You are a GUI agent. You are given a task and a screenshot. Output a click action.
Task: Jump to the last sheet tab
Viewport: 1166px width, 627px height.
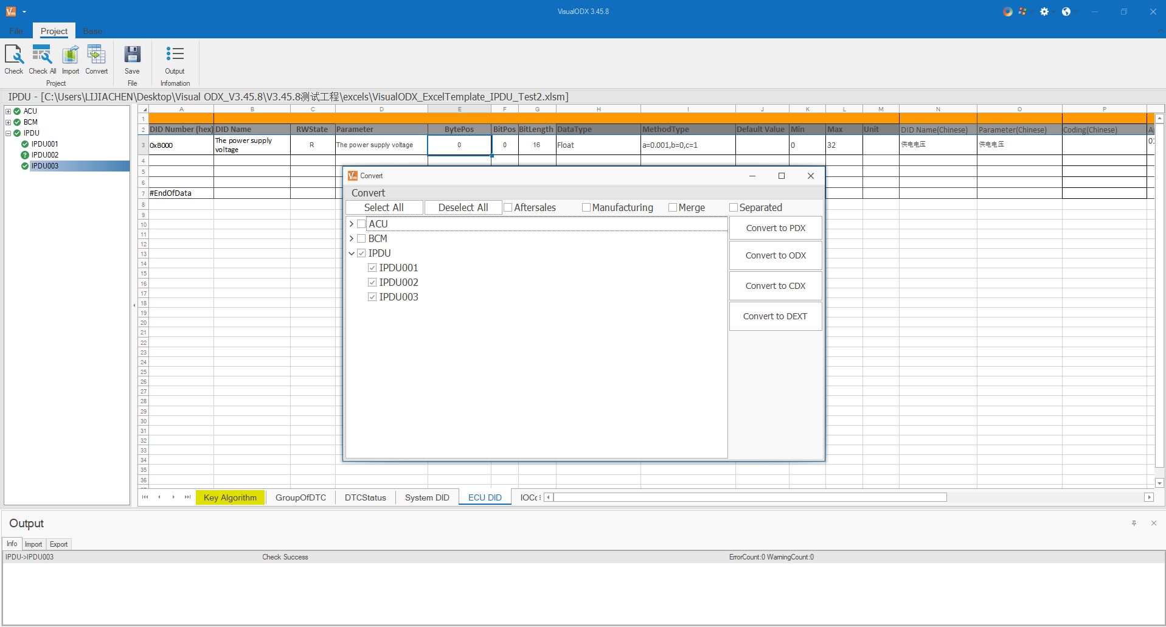coord(187,497)
